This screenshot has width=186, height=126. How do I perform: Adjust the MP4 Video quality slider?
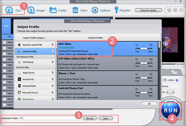tap(144, 48)
